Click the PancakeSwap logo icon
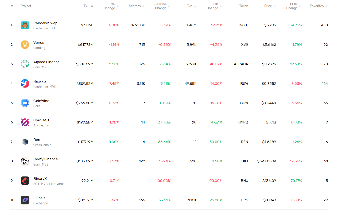The image size is (342, 210). [x=25, y=25]
